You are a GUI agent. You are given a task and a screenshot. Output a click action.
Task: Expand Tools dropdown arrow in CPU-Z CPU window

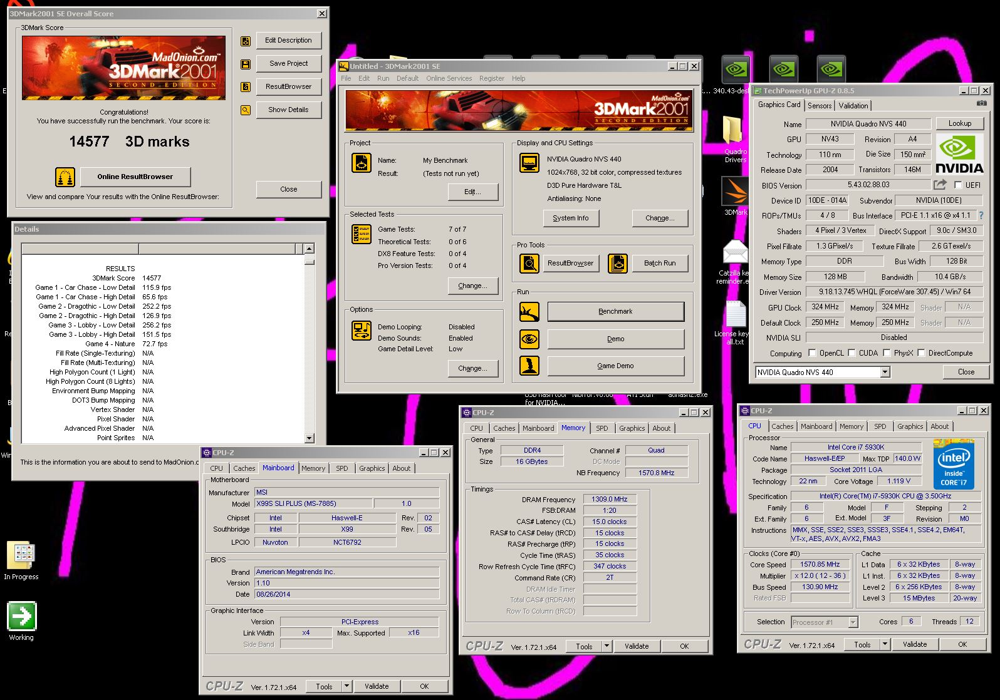pyautogui.click(x=885, y=644)
